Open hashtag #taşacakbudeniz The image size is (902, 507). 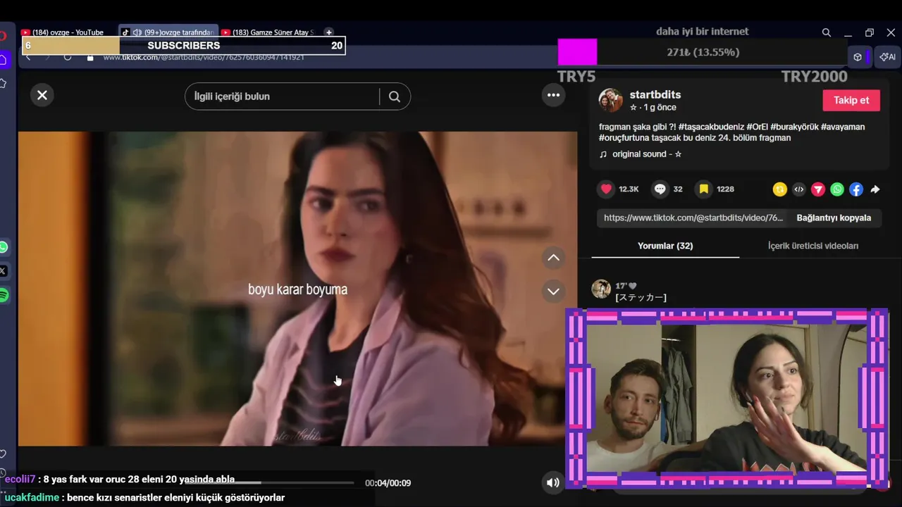coord(710,127)
